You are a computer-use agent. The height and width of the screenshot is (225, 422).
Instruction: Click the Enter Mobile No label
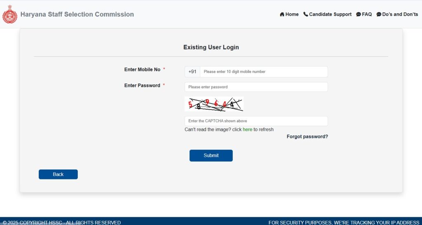(x=142, y=70)
